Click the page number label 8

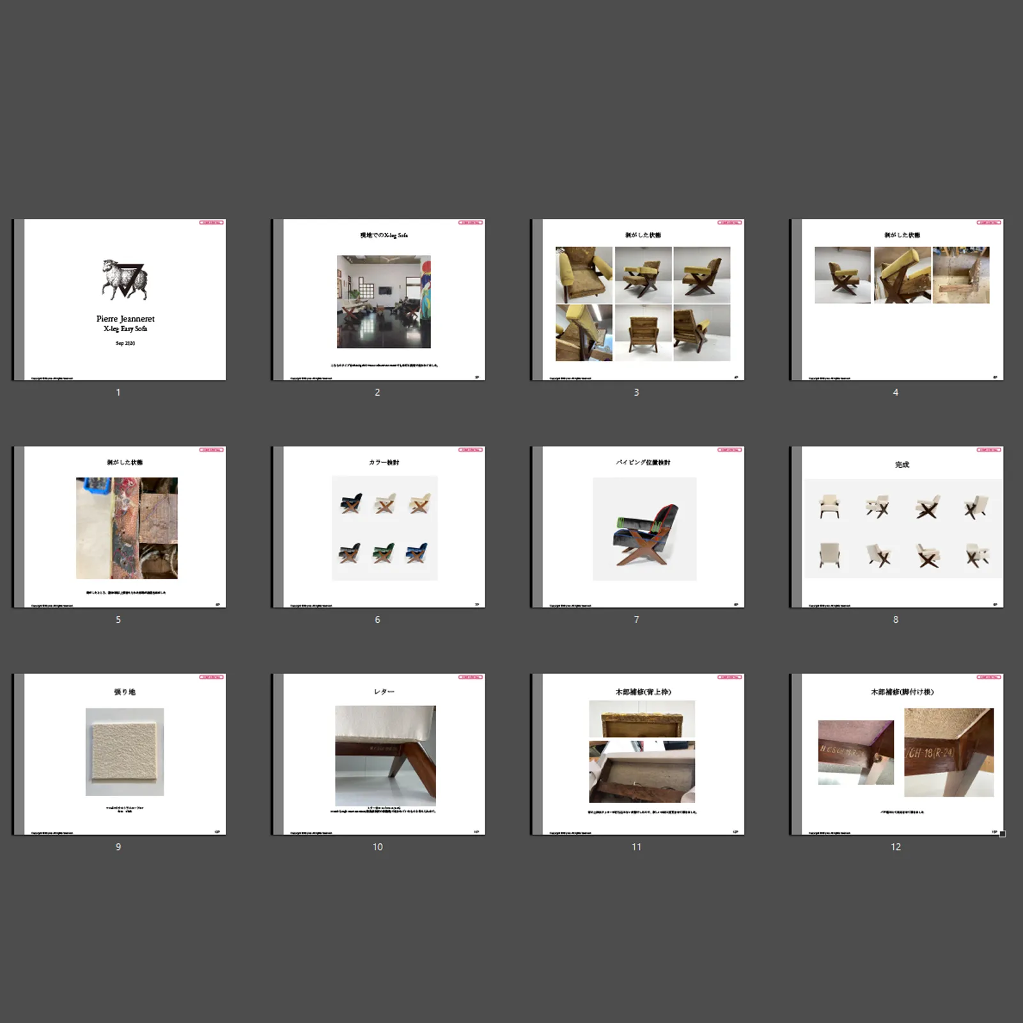pyautogui.click(x=896, y=620)
